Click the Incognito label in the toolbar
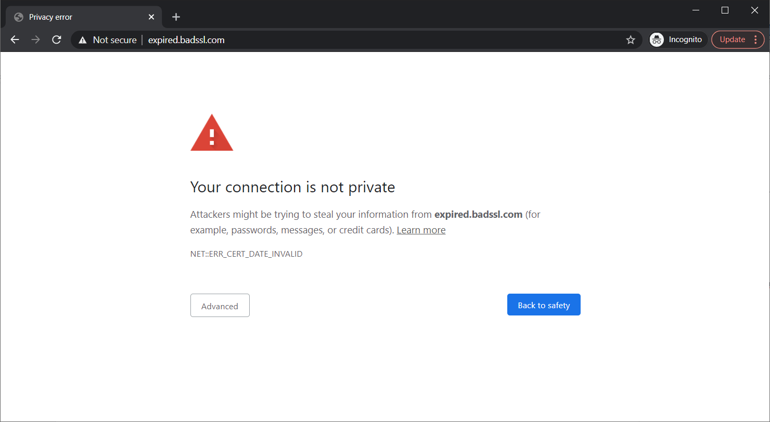The height and width of the screenshot is (422, 770). 685,39
